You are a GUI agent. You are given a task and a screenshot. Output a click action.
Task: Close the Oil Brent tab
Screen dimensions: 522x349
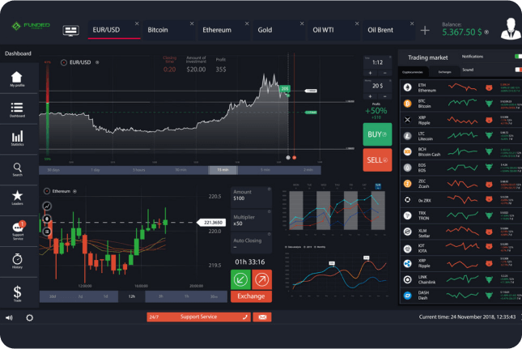pyautogui.click(x=412, y=23)
